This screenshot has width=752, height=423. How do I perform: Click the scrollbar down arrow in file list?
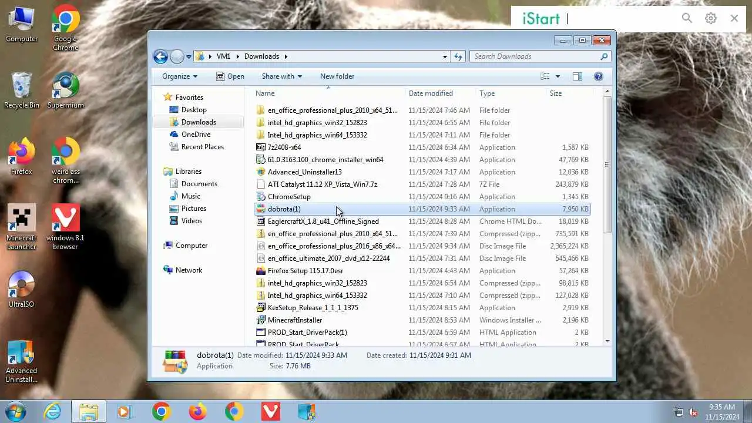click(607, 341)
